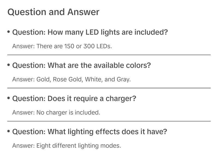Select the question about LED lights included
The image size is (218, 163).
[90, 32]
